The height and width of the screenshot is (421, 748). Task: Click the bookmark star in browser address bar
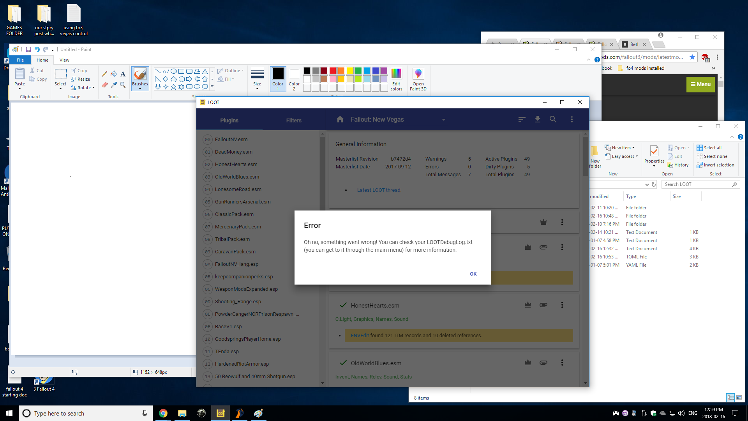coord(692,57)
